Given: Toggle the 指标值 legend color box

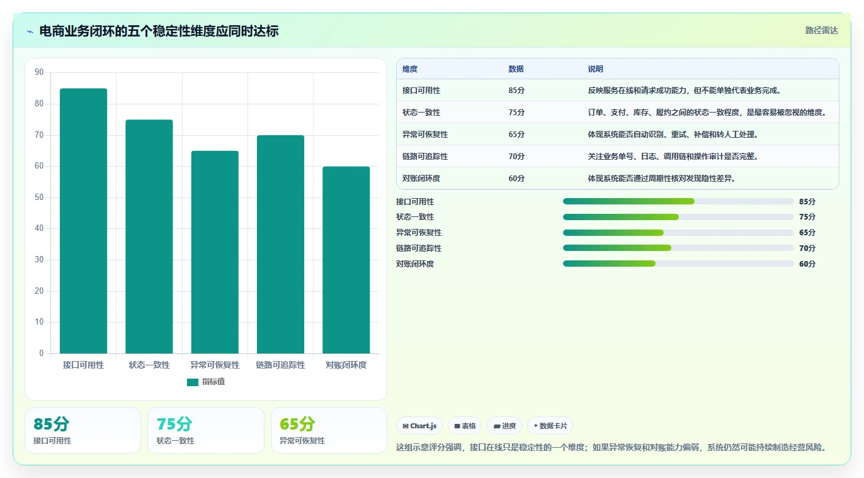Looking at the screenshot, I should tap(193, 382).
